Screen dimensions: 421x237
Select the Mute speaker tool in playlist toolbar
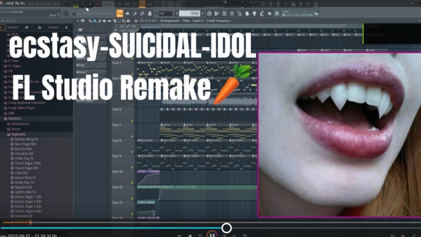click(x=104, y=21)
